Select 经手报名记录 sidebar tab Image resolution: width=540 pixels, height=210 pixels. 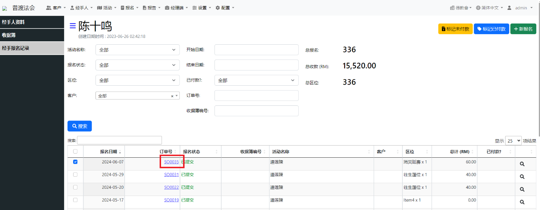point(32,48)
